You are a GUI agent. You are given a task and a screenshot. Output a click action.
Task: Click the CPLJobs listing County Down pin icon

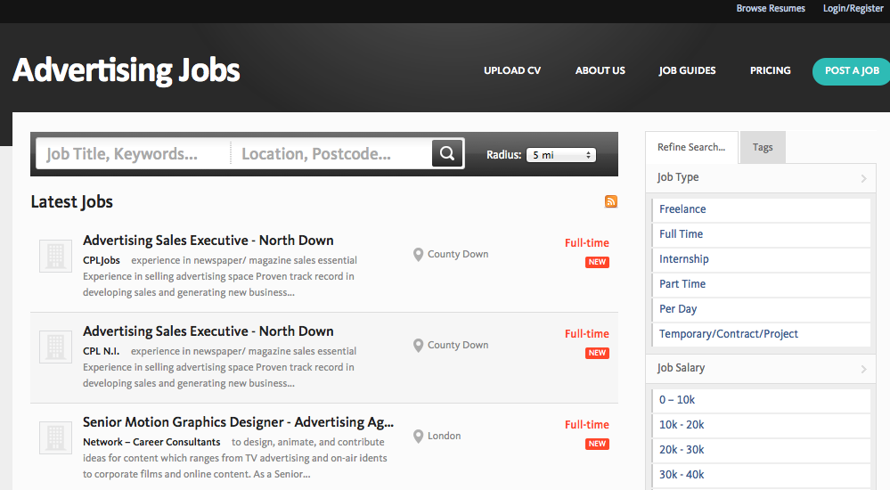pos(419,255)
